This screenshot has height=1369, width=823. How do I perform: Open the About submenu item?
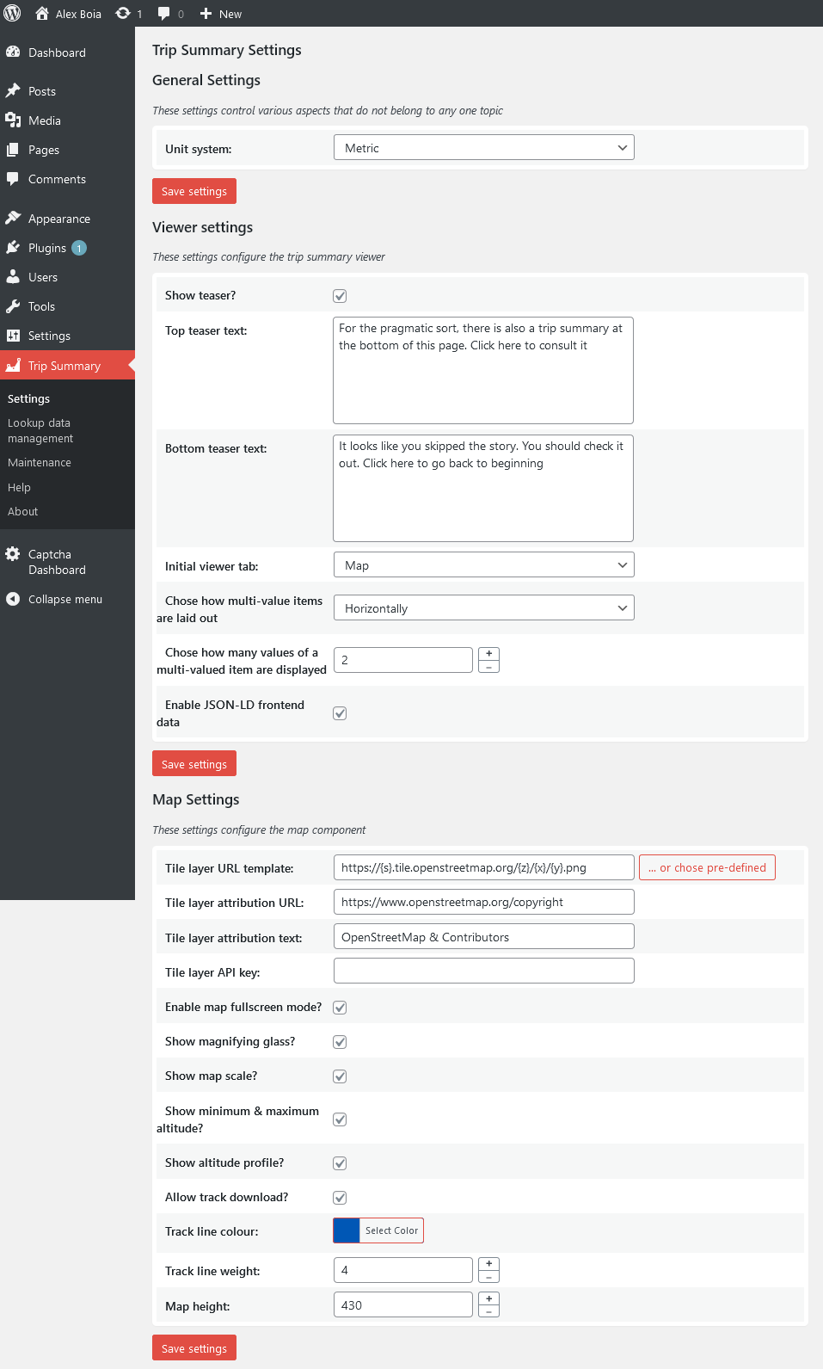(x=23, y=511)
